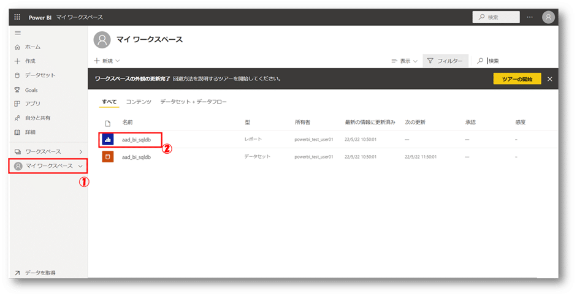Open Goals in the sidebar
The height and width of the screenshot is (296, 577).
coord(31,89)
